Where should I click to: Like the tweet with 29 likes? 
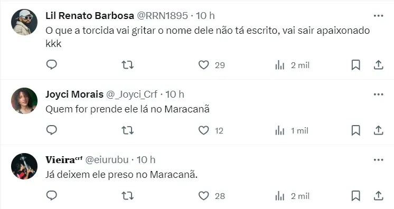tap(203, 65)
